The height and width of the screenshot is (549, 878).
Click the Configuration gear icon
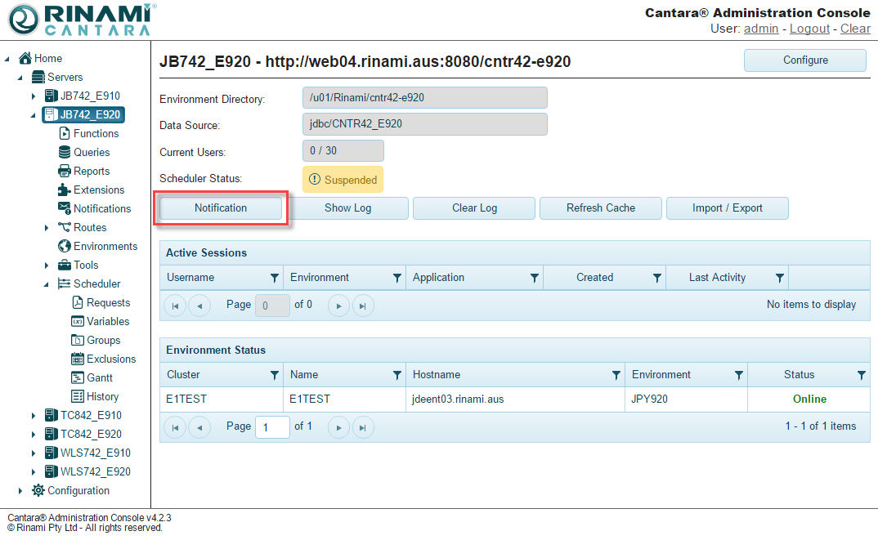(x=38, y=490)
